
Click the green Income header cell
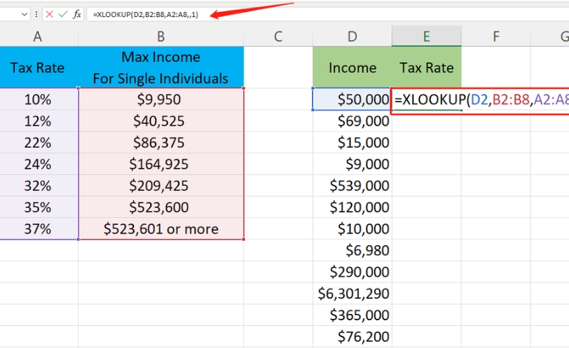[352, 68]
